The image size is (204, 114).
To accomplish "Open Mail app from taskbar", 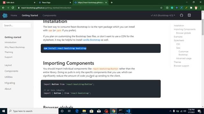I will pyautogui.click(x=99, y=111).
